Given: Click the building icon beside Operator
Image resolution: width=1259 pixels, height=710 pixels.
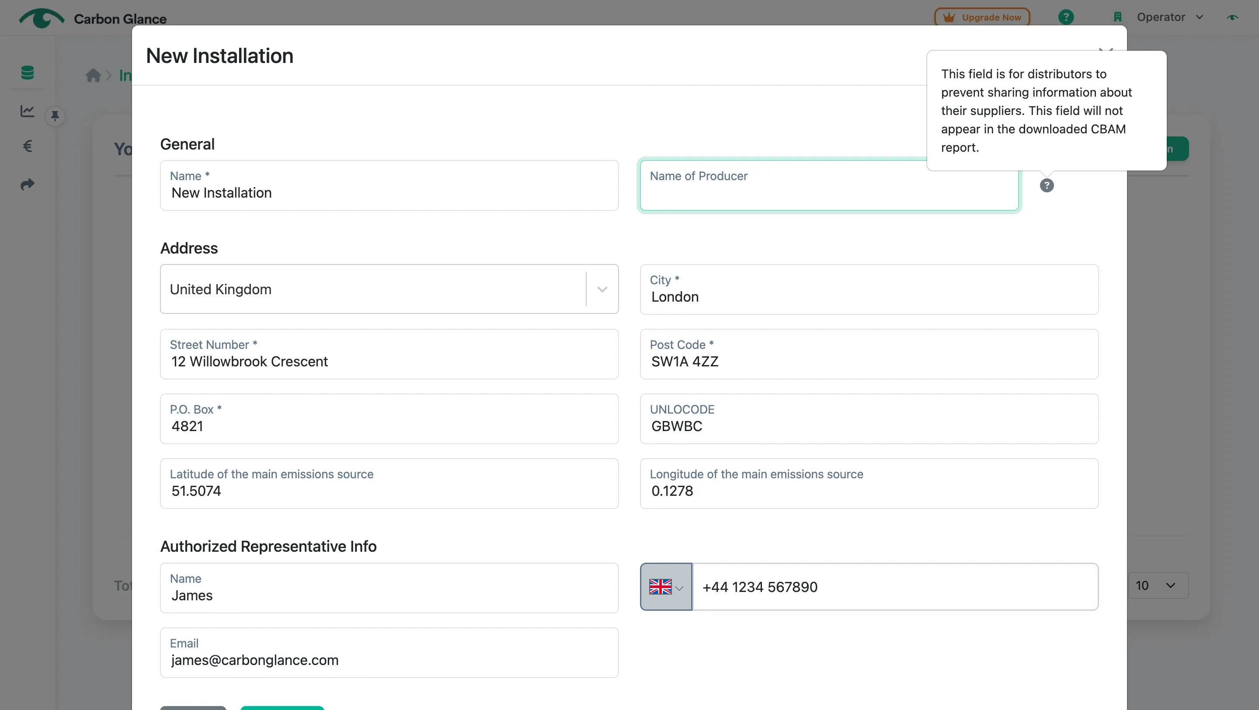Looking at the screenshot, I should coord(1117,17).
